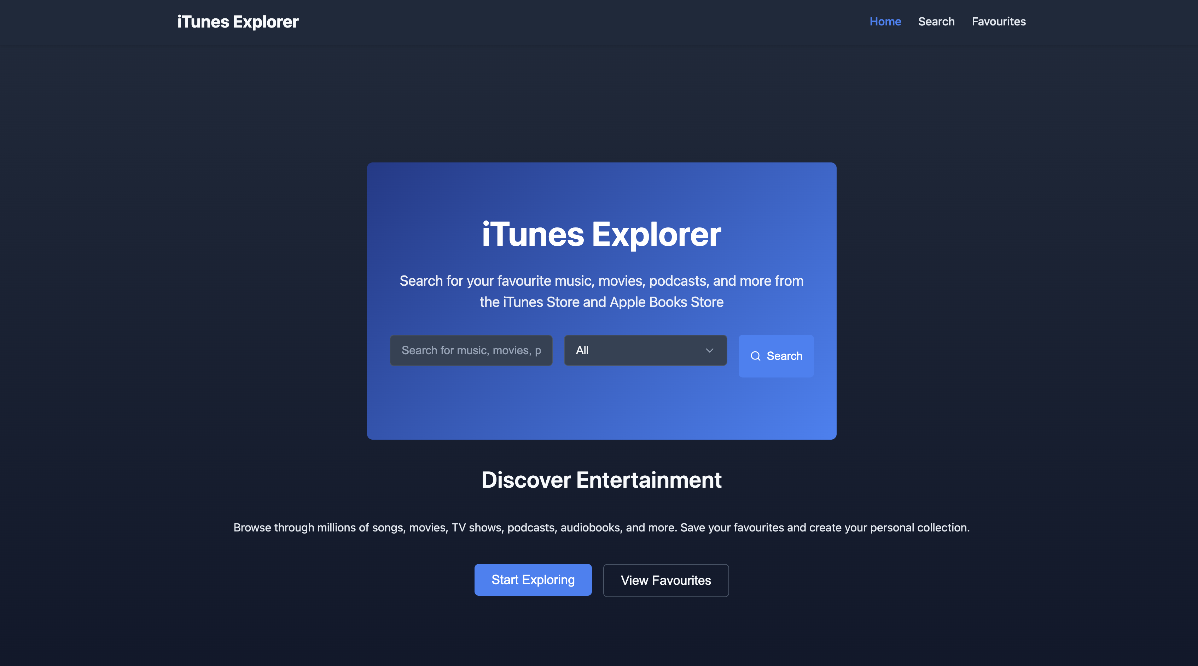The image size is (1198, 666).
Task: Open the All media type dropdown
Action: click(645, 351)
